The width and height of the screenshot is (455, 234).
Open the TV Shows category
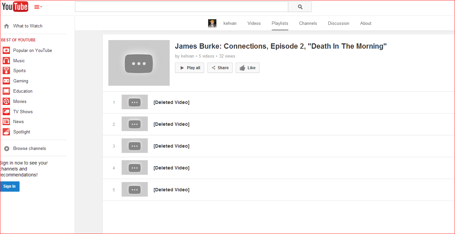click(23, 112)
